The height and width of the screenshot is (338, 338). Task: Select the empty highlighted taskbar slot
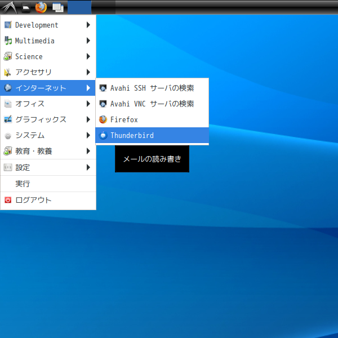coord(79,7)
